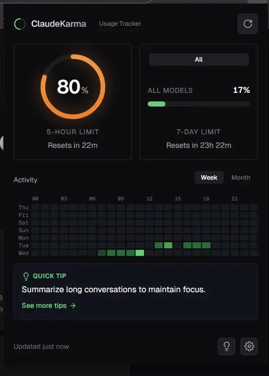Click the brightest green Wednesday activity cell

pyautogui.click(x=140, y=253)
